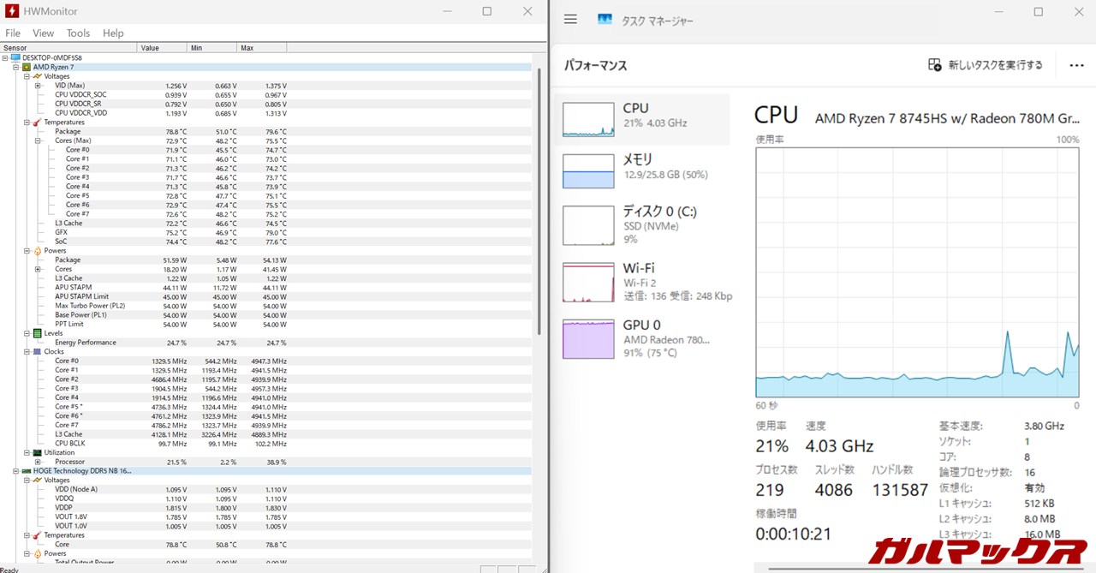
Task: Select the Energy Performance row
Action: [x=265, y=343]
